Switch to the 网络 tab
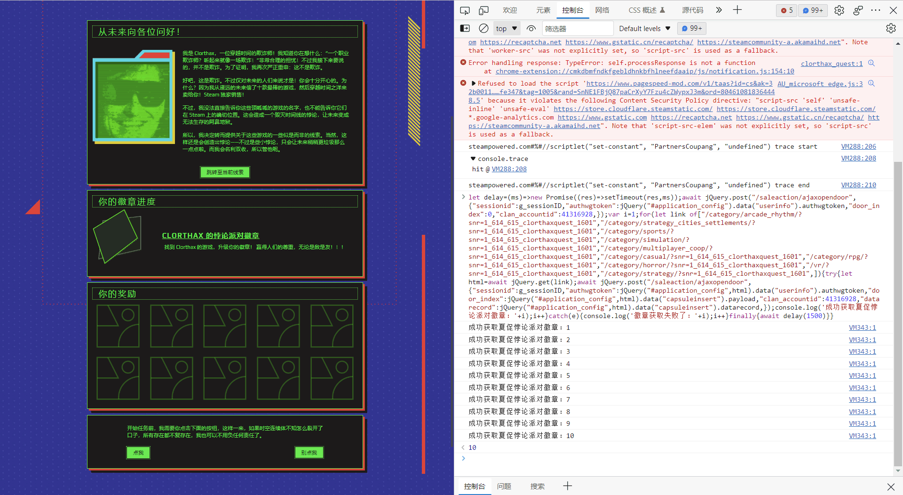903x495 pixels. click(602, 10)
